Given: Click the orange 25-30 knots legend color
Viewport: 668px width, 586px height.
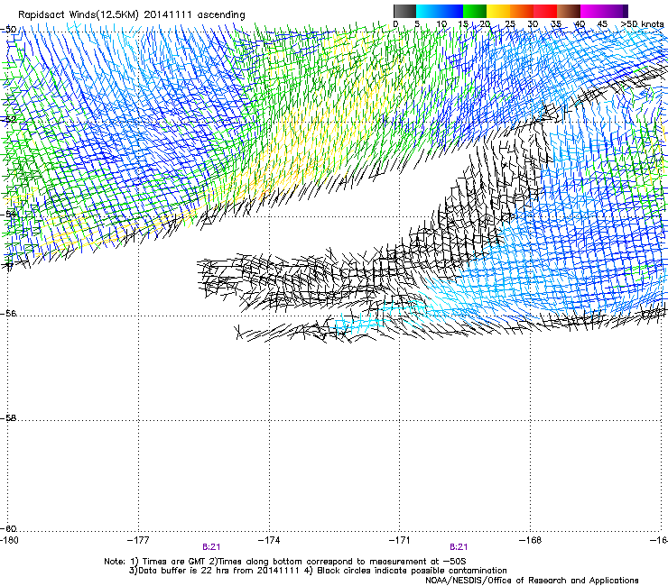Looking at the screenshot, I should coord(522,11).
